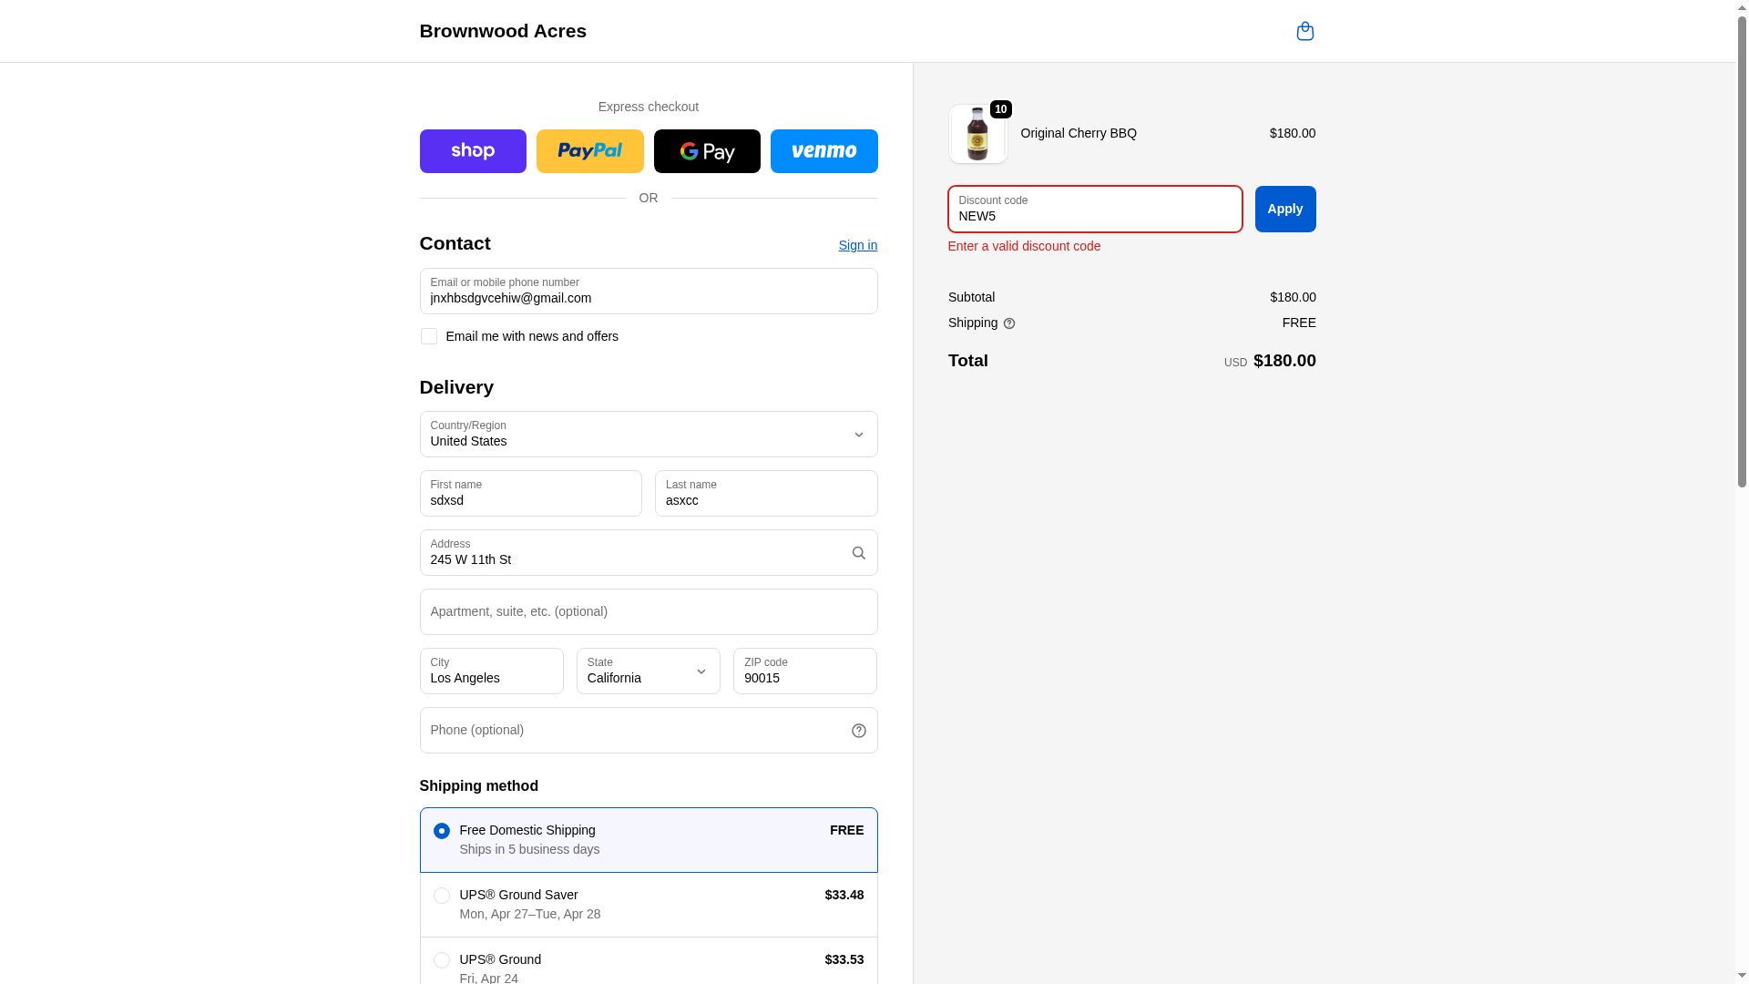Open the Country/Region dropdown
1749x984 pixels.
[648, 435]
